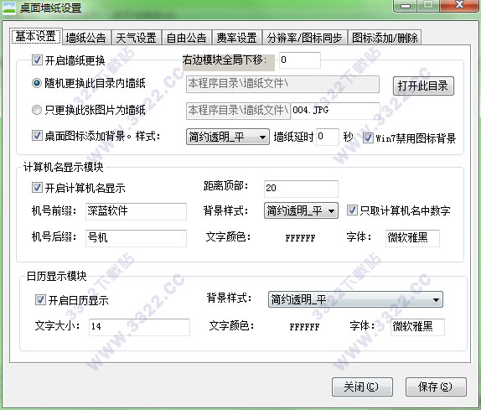Expand the desktop icon background 样式 dropdown
481x410 pixels.
[228, 137]
